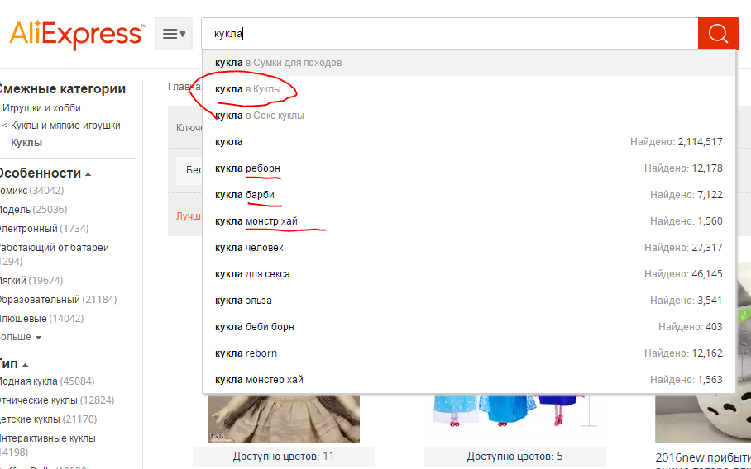Focus the search field containing кукла
This screenshot has width=751, height=469.
click(x=450, y=34)
